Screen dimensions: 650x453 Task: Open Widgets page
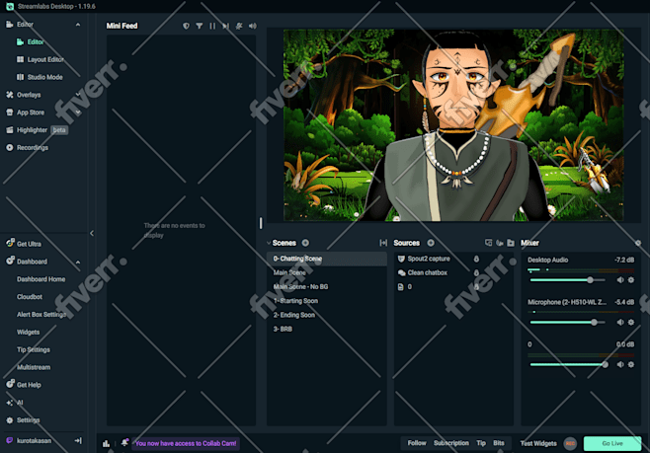(29, 332)
